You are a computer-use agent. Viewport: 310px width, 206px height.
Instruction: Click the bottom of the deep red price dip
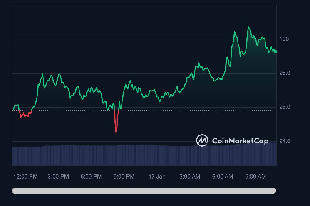[x=116, y=132]
